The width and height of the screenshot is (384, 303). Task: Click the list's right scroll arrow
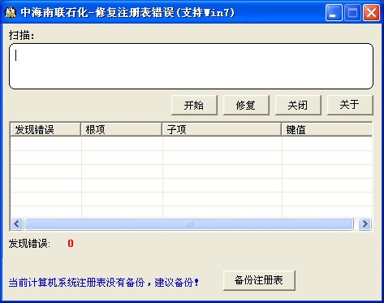(x=365, y=224)
